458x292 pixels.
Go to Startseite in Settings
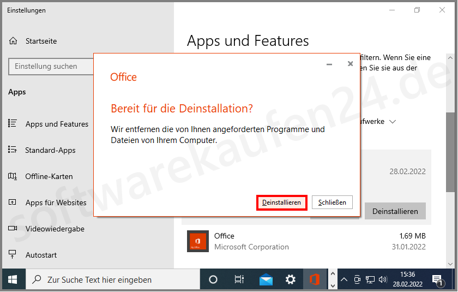[41, 41]
